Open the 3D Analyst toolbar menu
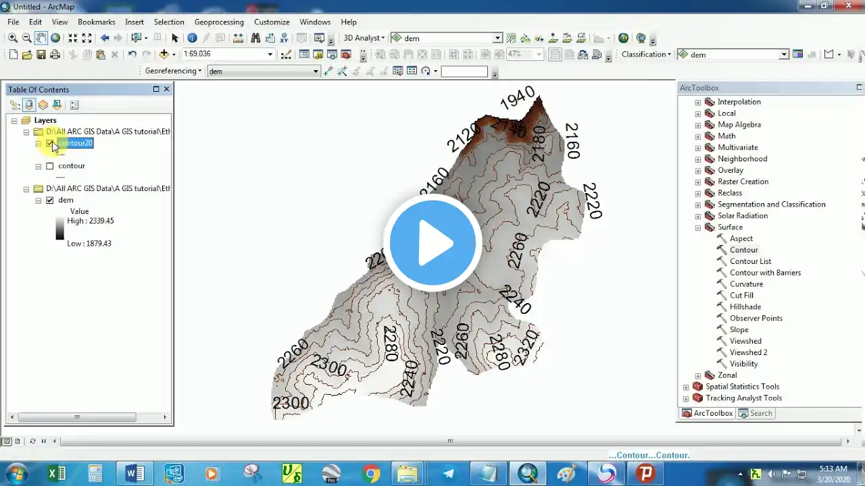 364,38
